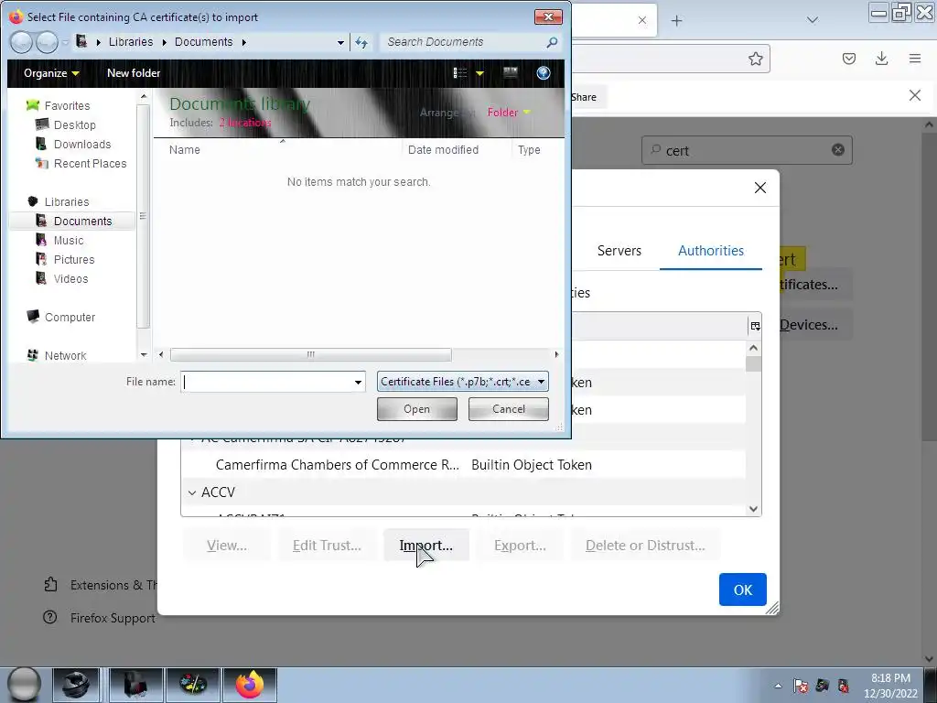Open file dialog help icon
937x703 pixels.
point(544,73)
